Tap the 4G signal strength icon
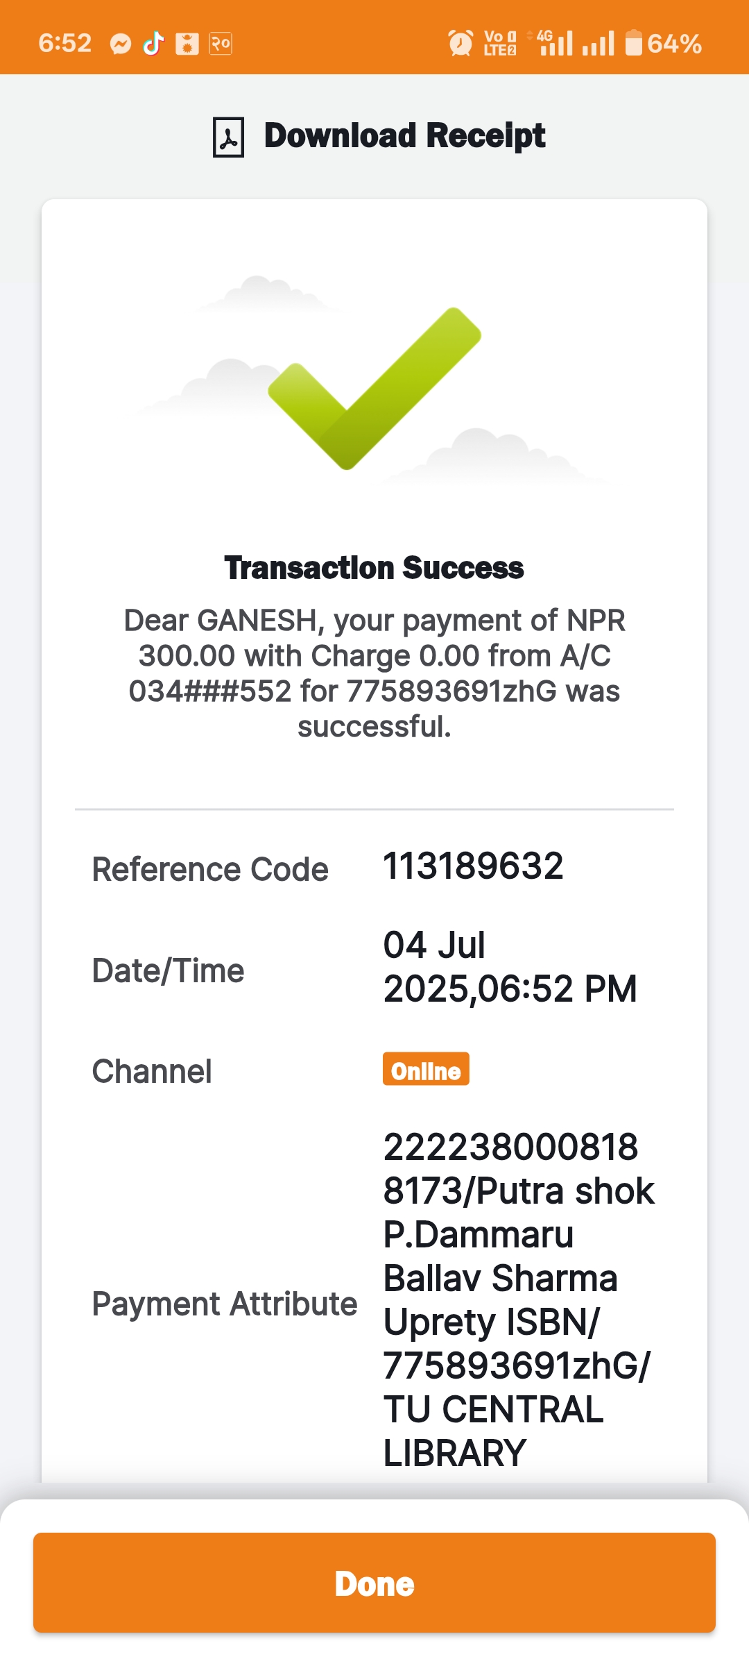 556,43
